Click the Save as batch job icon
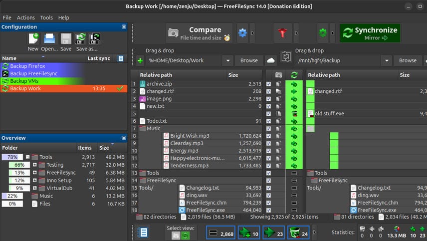Viewport: 427px width, 241px height. pyautogui.click(x=94, y=38)
